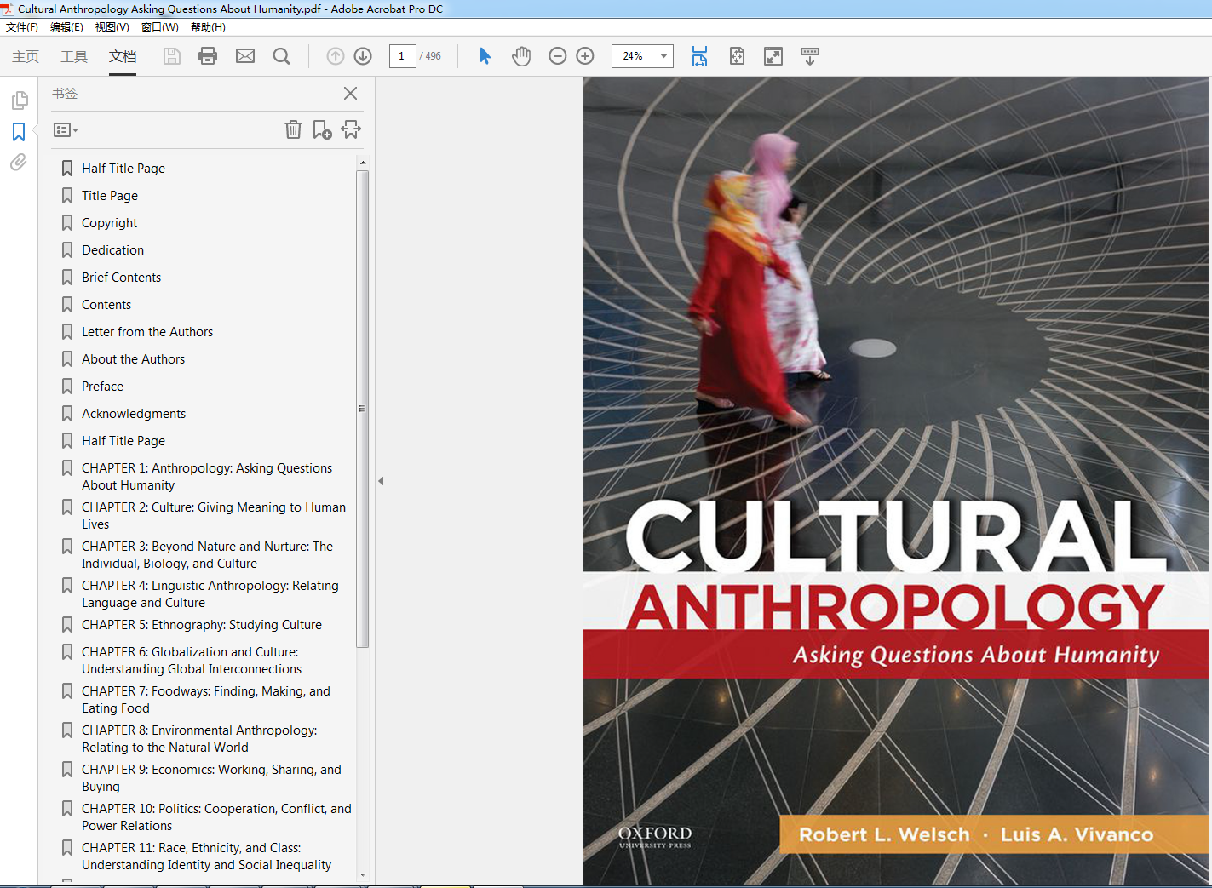Open the Copyright bookmark
1212x888 pixels.
pyautogui.click(x=110, y=223)
